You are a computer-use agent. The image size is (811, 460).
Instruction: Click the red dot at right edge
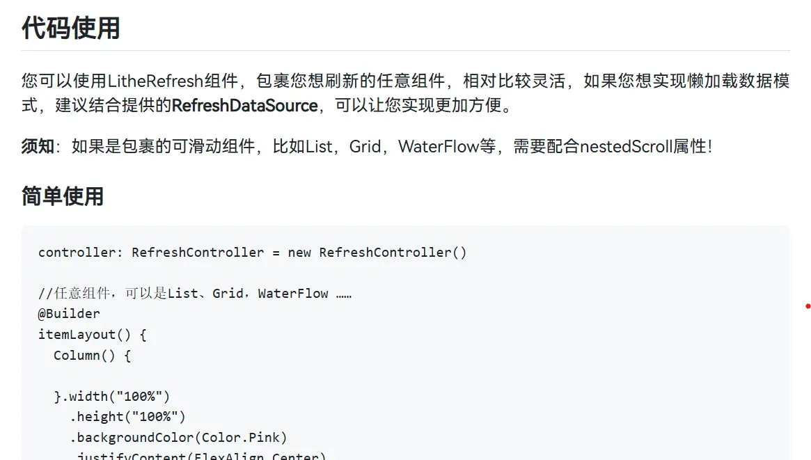808,306
